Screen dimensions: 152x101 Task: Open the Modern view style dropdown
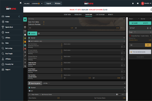[x=134, y=19]
